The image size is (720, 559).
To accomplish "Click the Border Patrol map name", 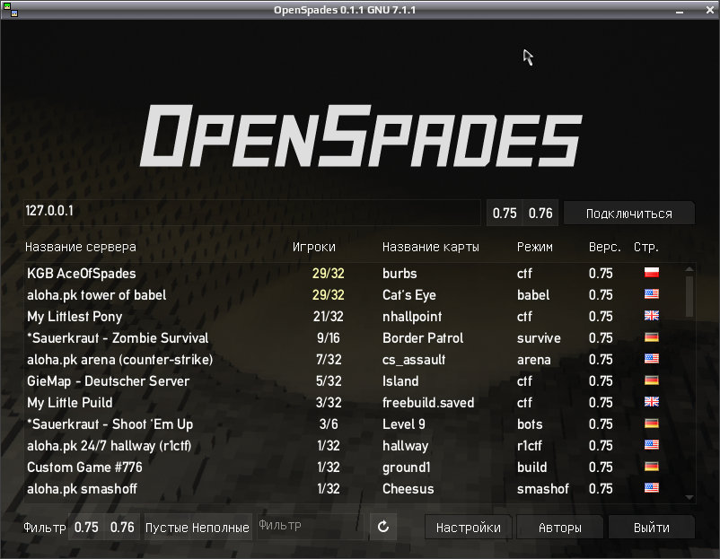I will pyautogui.click(x=423, y=338).
